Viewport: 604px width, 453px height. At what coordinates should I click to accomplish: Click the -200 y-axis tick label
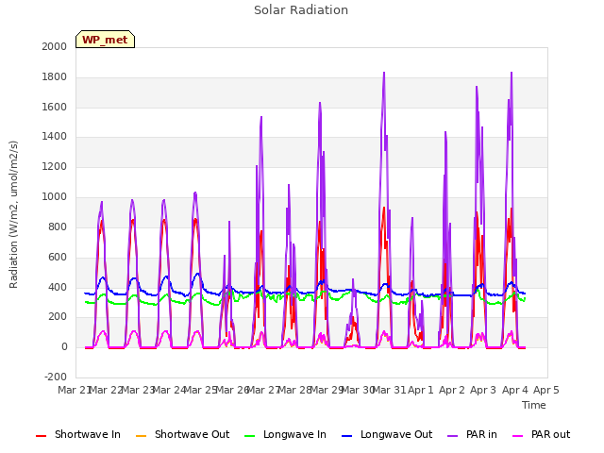click(56, 377)
